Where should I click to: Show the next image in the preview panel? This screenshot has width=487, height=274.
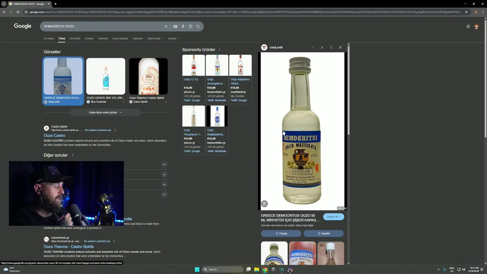[322, 48]
